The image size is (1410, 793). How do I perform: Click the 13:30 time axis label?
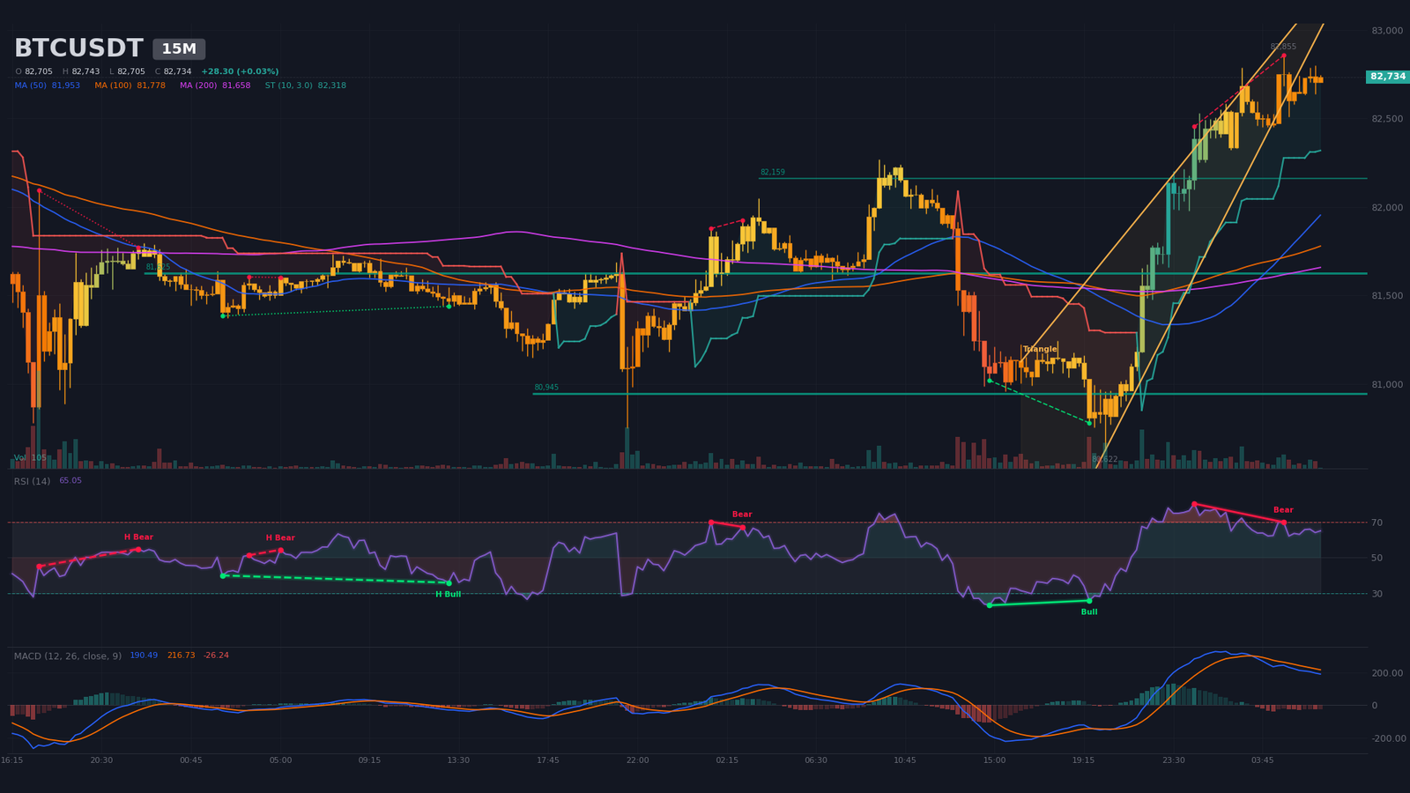(x=458, y=760)
